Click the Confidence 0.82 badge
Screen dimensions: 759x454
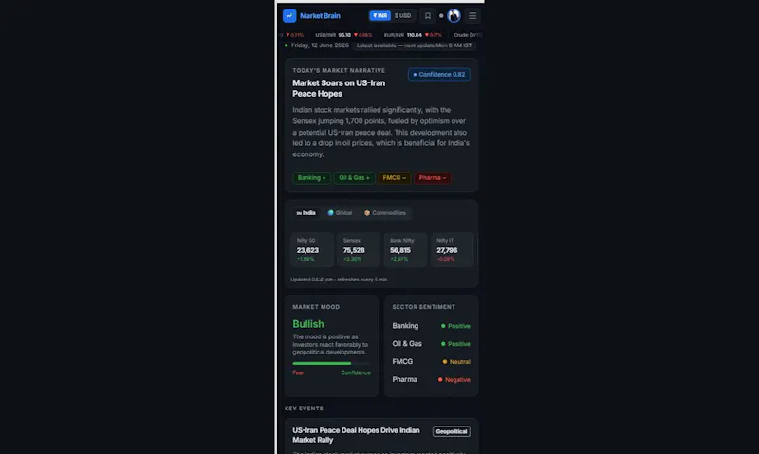click(x=439, y=75)
